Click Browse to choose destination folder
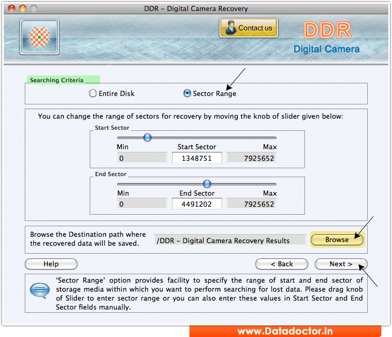Screen dimensions: 392x337 pyautogui.click(x=337, y=240)
